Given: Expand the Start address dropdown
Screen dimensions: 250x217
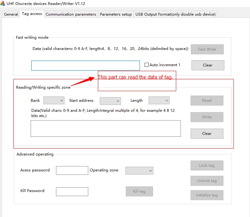Looking at the screenshot, I should pos(110,101).
